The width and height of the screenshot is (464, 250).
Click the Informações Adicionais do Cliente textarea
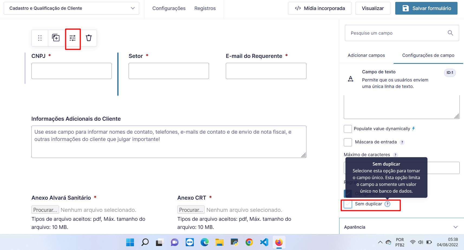(x=169, y=142)
